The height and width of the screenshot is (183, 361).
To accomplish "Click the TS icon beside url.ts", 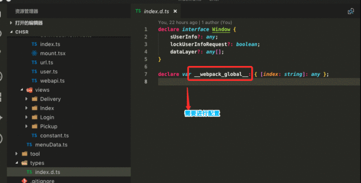I will (x=34, y=62).
